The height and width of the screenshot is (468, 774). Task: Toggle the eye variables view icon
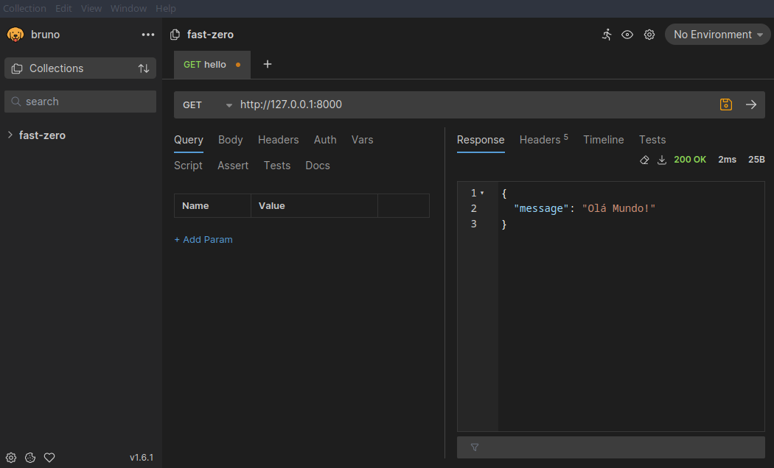click(627, 35)
